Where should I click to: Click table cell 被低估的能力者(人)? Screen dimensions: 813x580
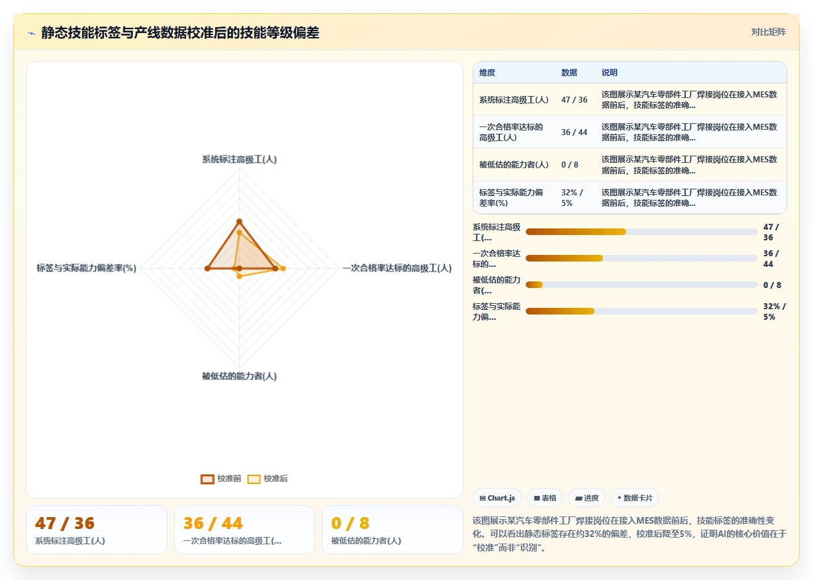tap(514, 165)
